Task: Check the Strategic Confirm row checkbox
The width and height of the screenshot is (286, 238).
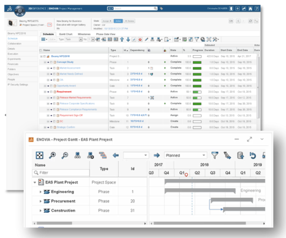Action: 52,128
